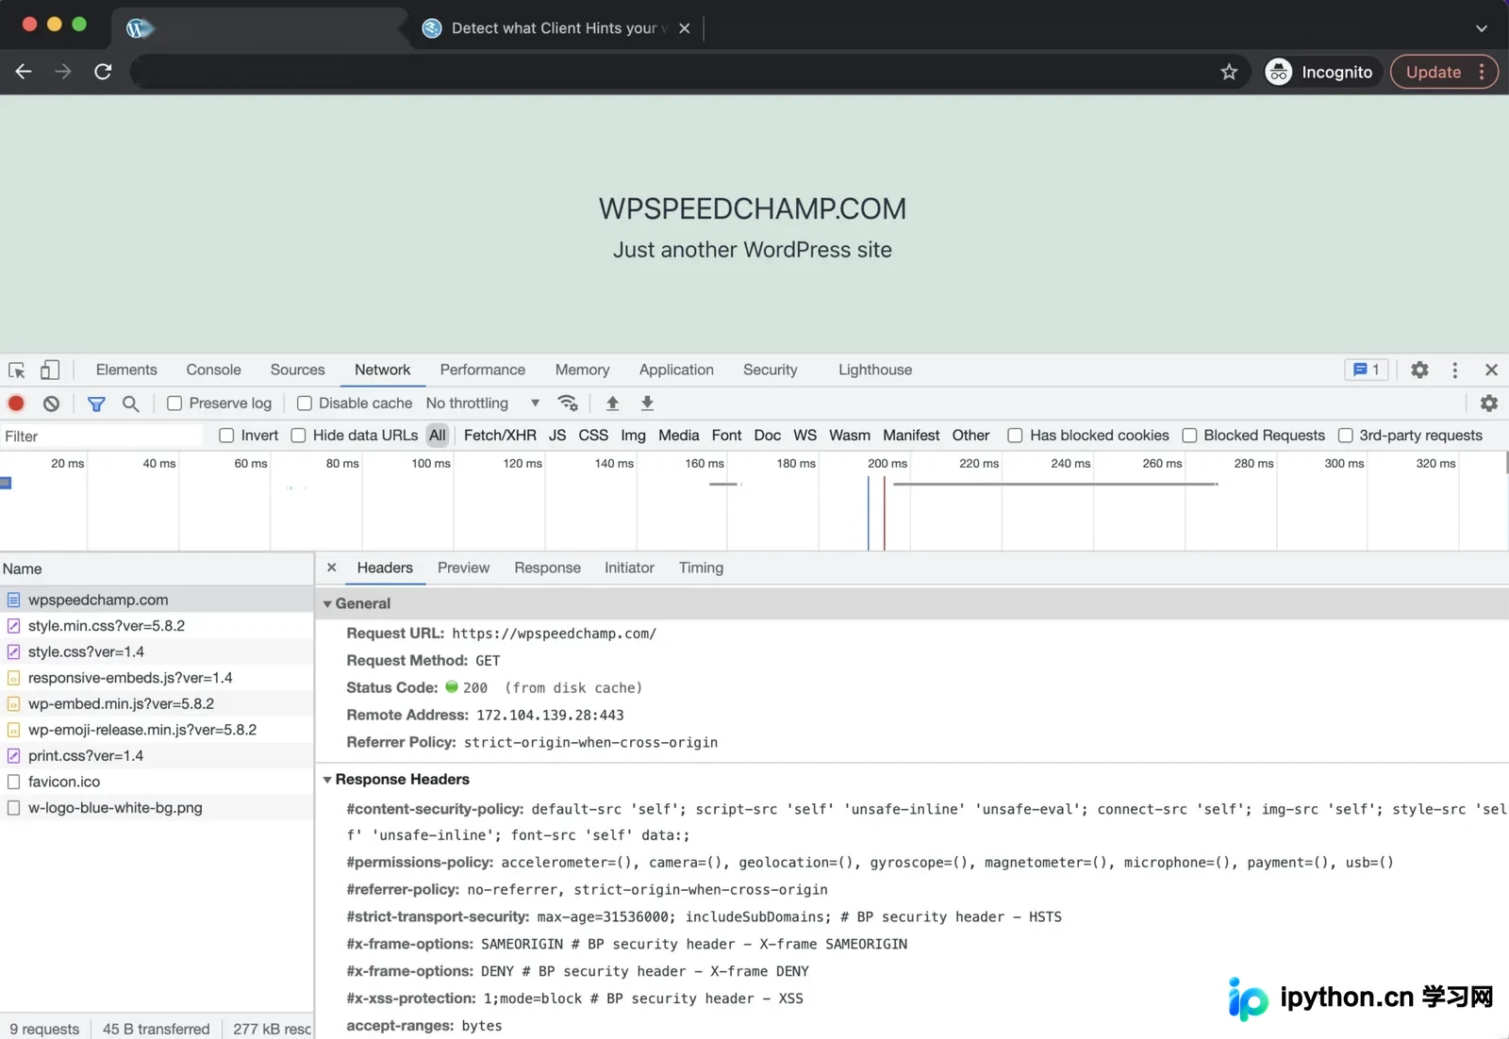Click the network Filter text field

(x=102, y=436)
